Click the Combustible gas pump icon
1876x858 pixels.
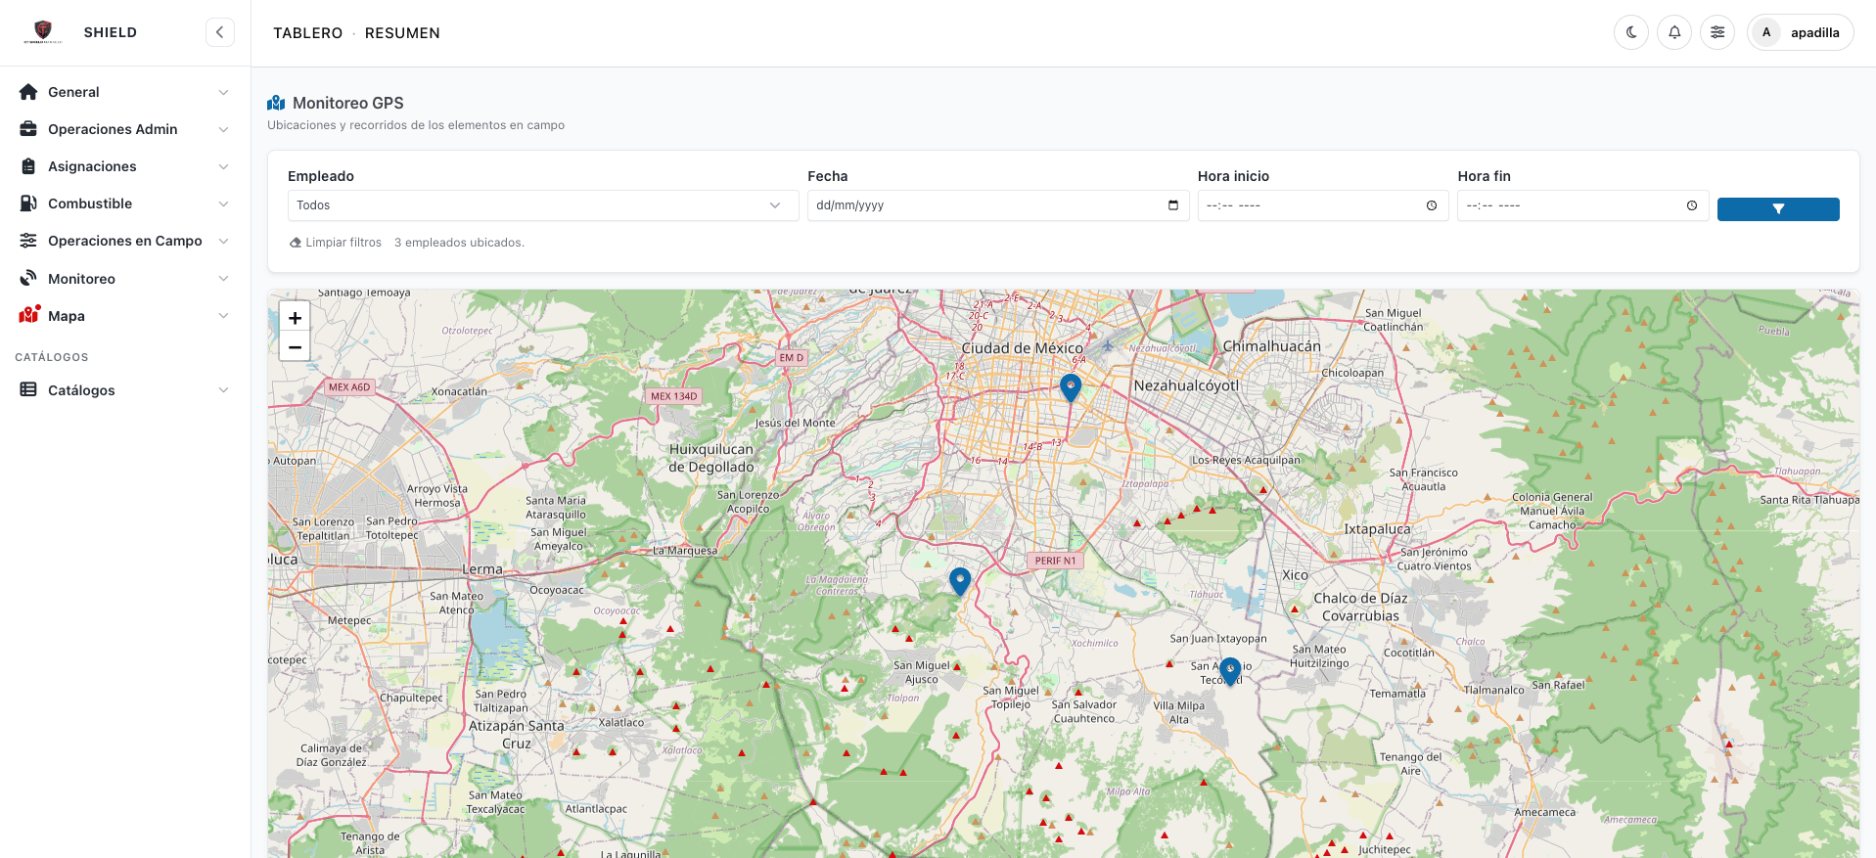28,203
